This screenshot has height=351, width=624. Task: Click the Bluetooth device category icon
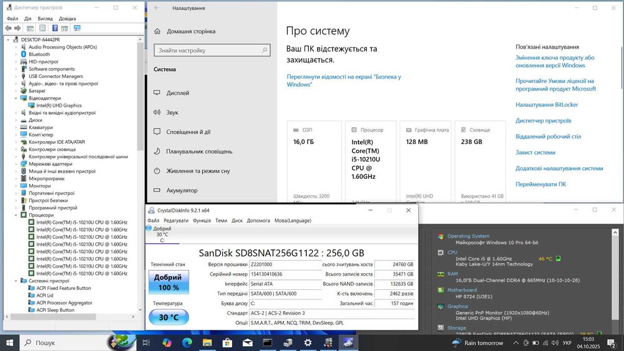coord(24,54)
